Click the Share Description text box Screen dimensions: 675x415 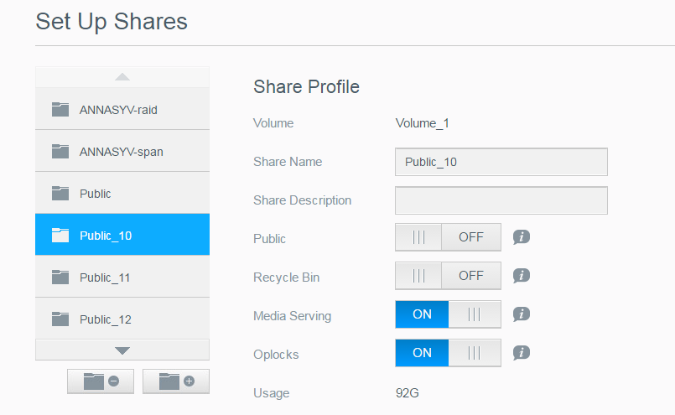501,200
